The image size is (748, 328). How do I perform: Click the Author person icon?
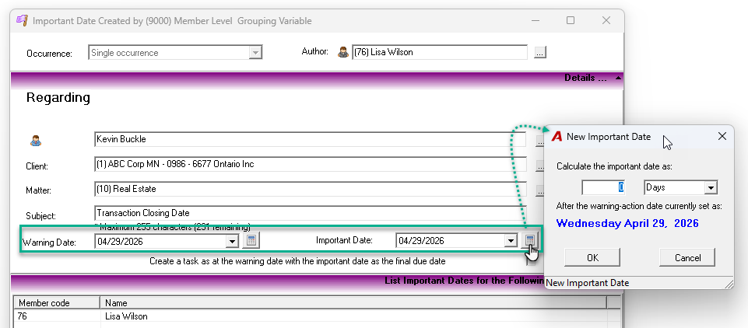[x=343, y=52]
